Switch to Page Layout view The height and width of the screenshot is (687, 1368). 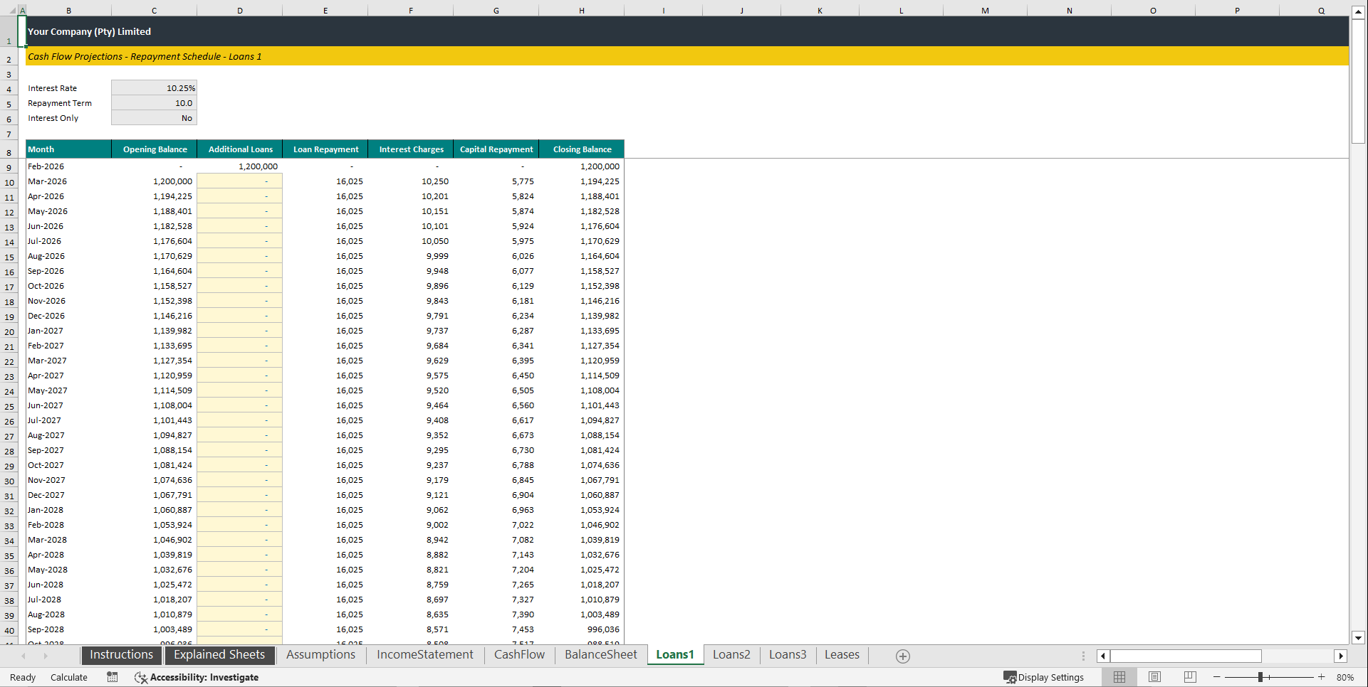(x=1154, y=676)
